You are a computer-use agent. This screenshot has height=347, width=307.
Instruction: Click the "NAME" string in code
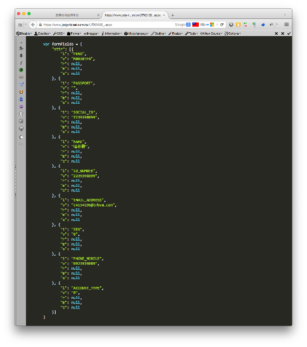pyautogui.click(x=78, y=142)
